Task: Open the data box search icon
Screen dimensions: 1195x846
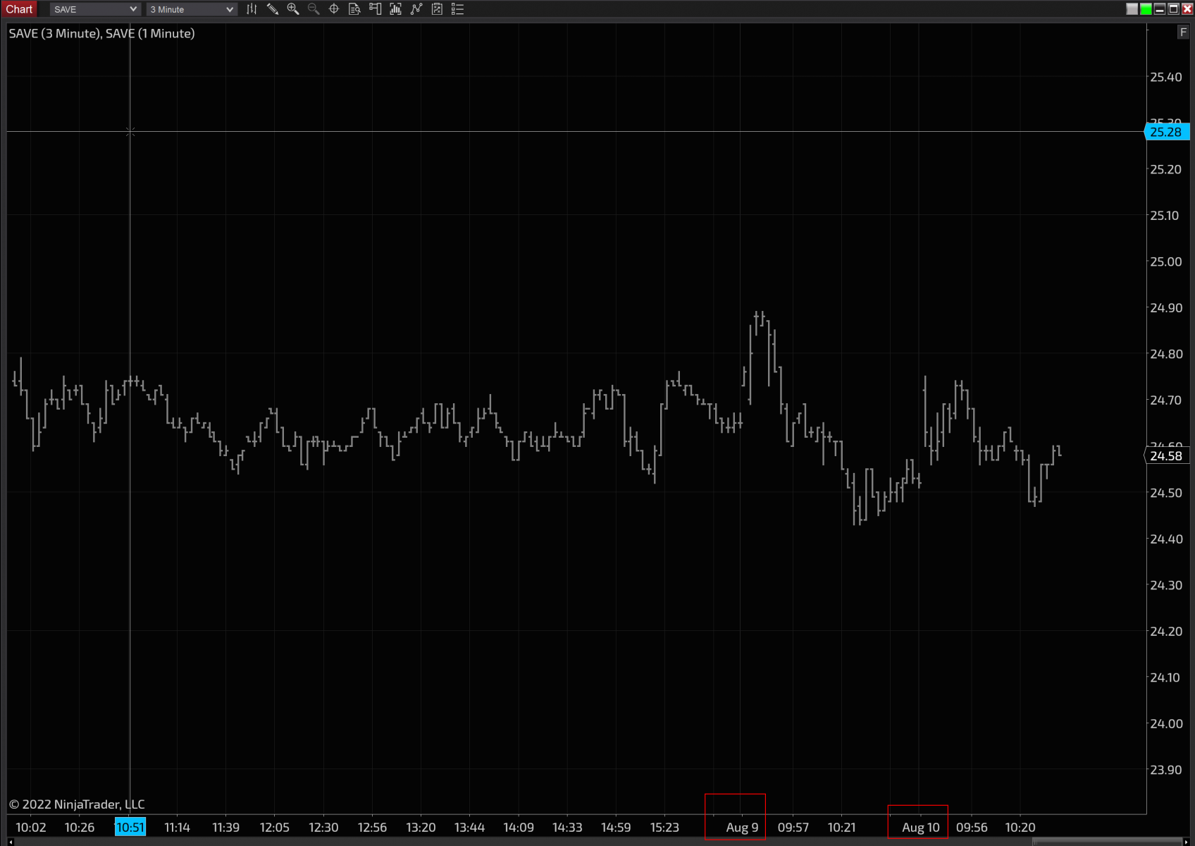Action: (x=354, y=9)
